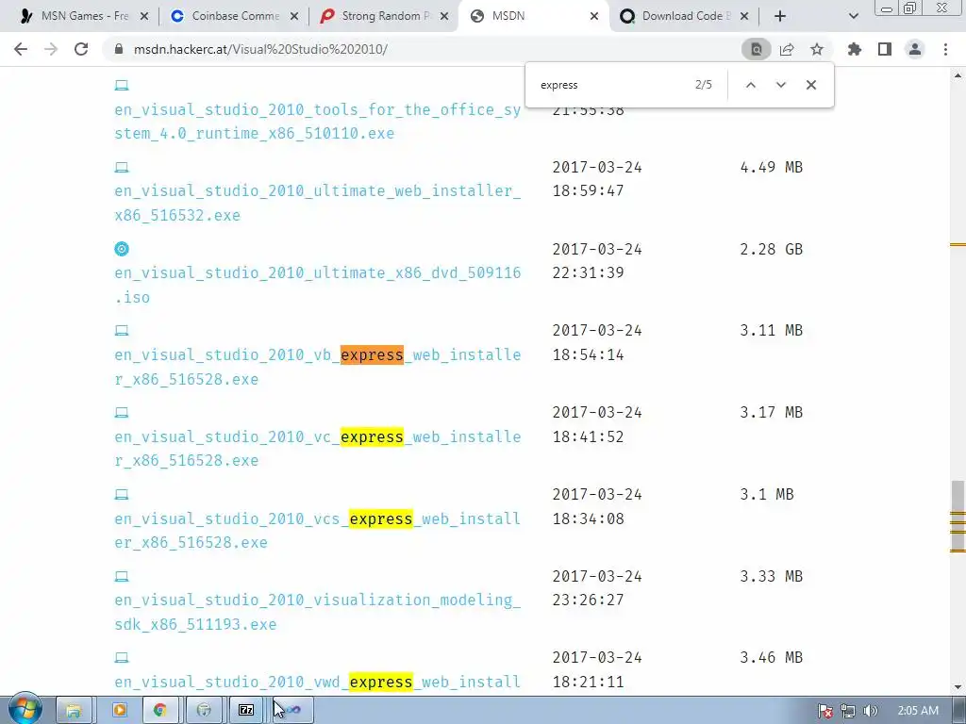
Task: Go to next find match
Action: coord(780,85)
